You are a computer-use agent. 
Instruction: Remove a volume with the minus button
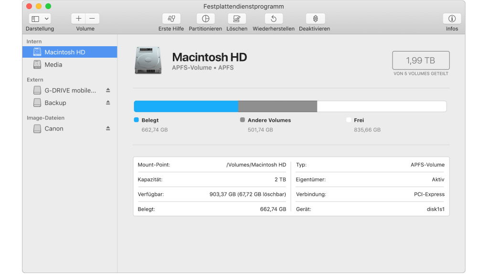[92, 19]
